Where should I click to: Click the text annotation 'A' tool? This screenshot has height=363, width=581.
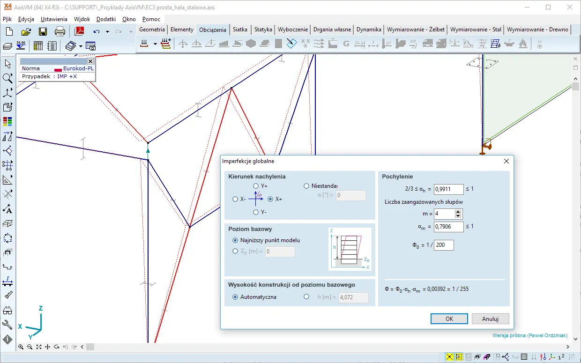click(x=7, y=209)
